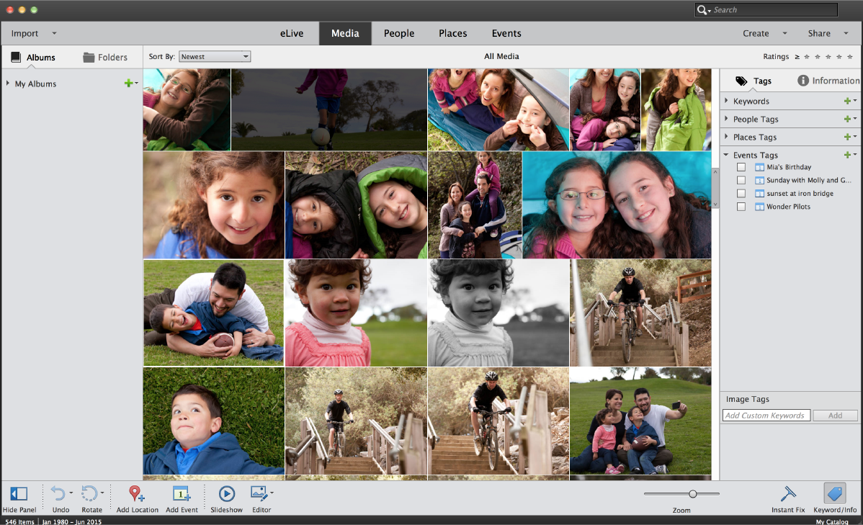
Task: Expand the My Albums tree
Action: coord(8,83)
